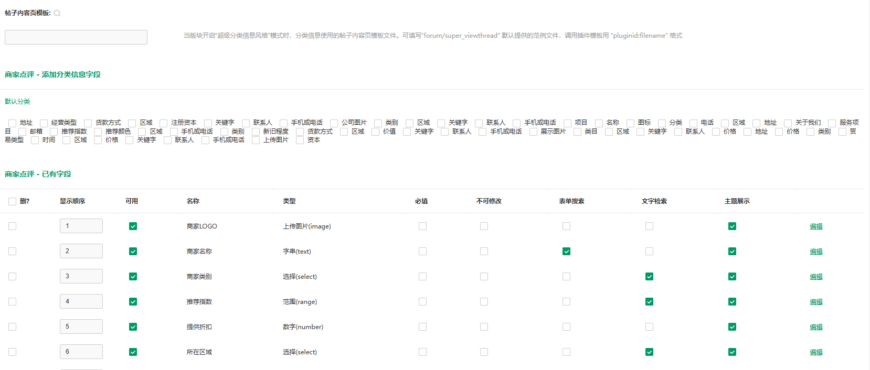Click 编辑 link for 商家名称 field
870x370 pixels.
[x=816, y=252]
